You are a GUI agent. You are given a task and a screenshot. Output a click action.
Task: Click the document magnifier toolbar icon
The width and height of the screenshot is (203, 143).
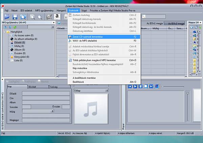32,17
